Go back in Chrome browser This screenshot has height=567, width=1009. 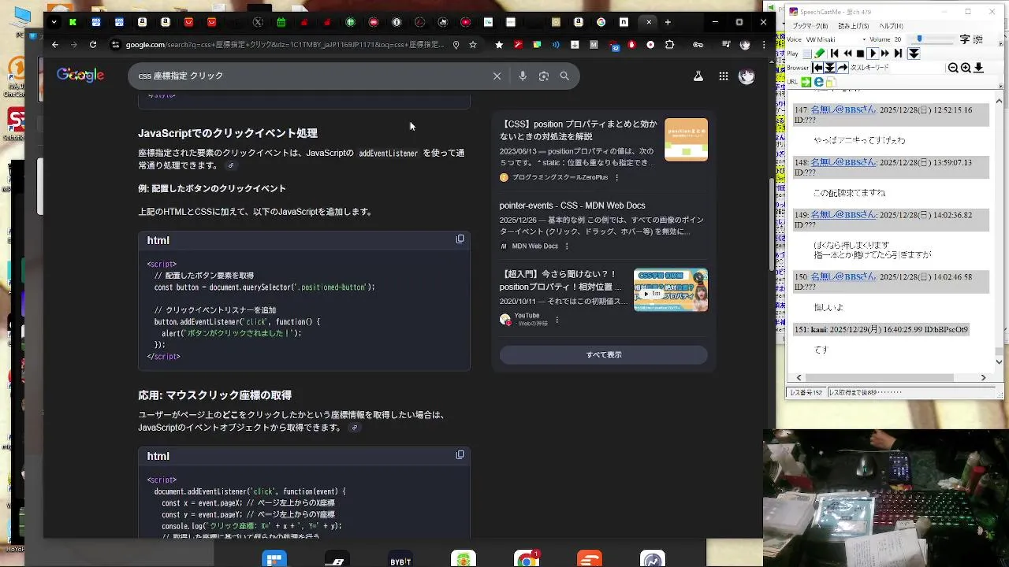pyautogui.click(x=55, y=45)
